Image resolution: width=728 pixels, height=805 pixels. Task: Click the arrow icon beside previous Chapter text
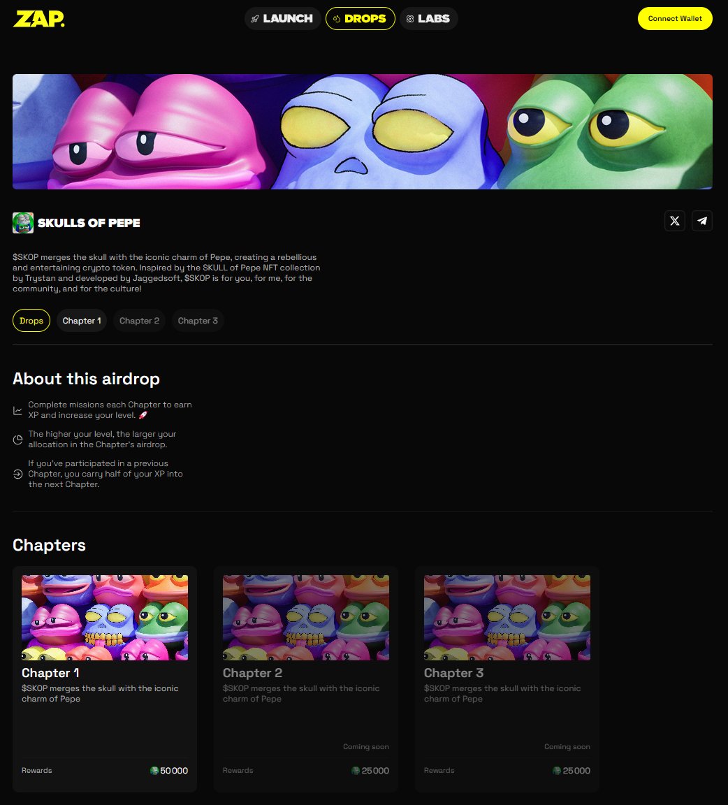17,474
